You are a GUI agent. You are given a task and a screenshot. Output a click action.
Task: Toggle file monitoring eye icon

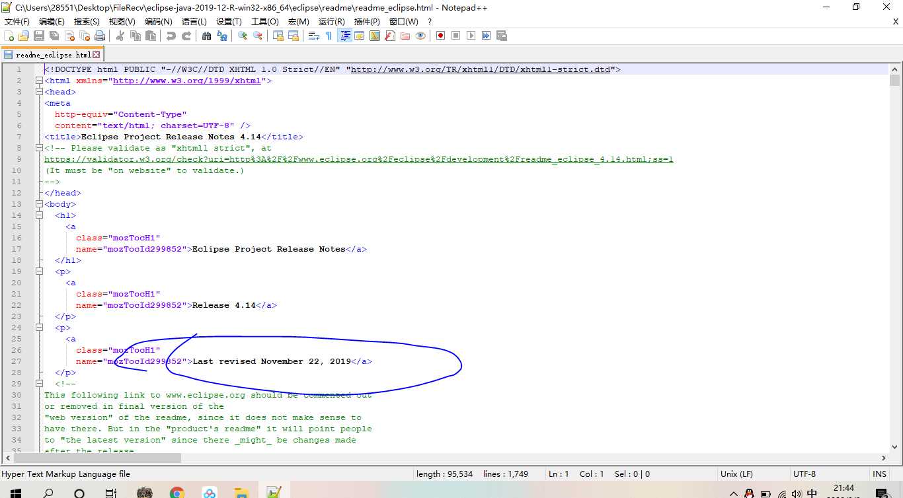click(x=420, y=36)
